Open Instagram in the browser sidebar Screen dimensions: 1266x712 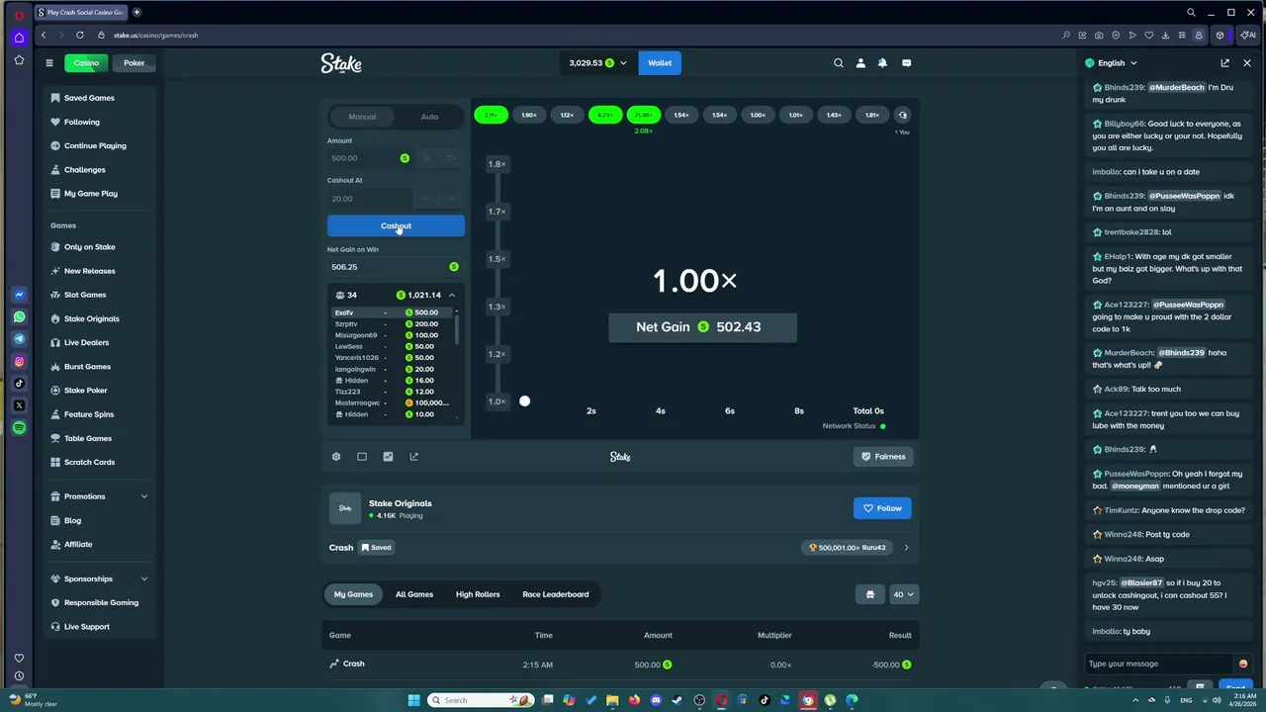tap(19, 362)
